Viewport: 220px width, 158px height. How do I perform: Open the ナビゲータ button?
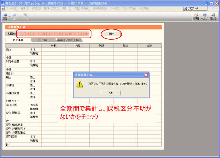click(195, 8)
